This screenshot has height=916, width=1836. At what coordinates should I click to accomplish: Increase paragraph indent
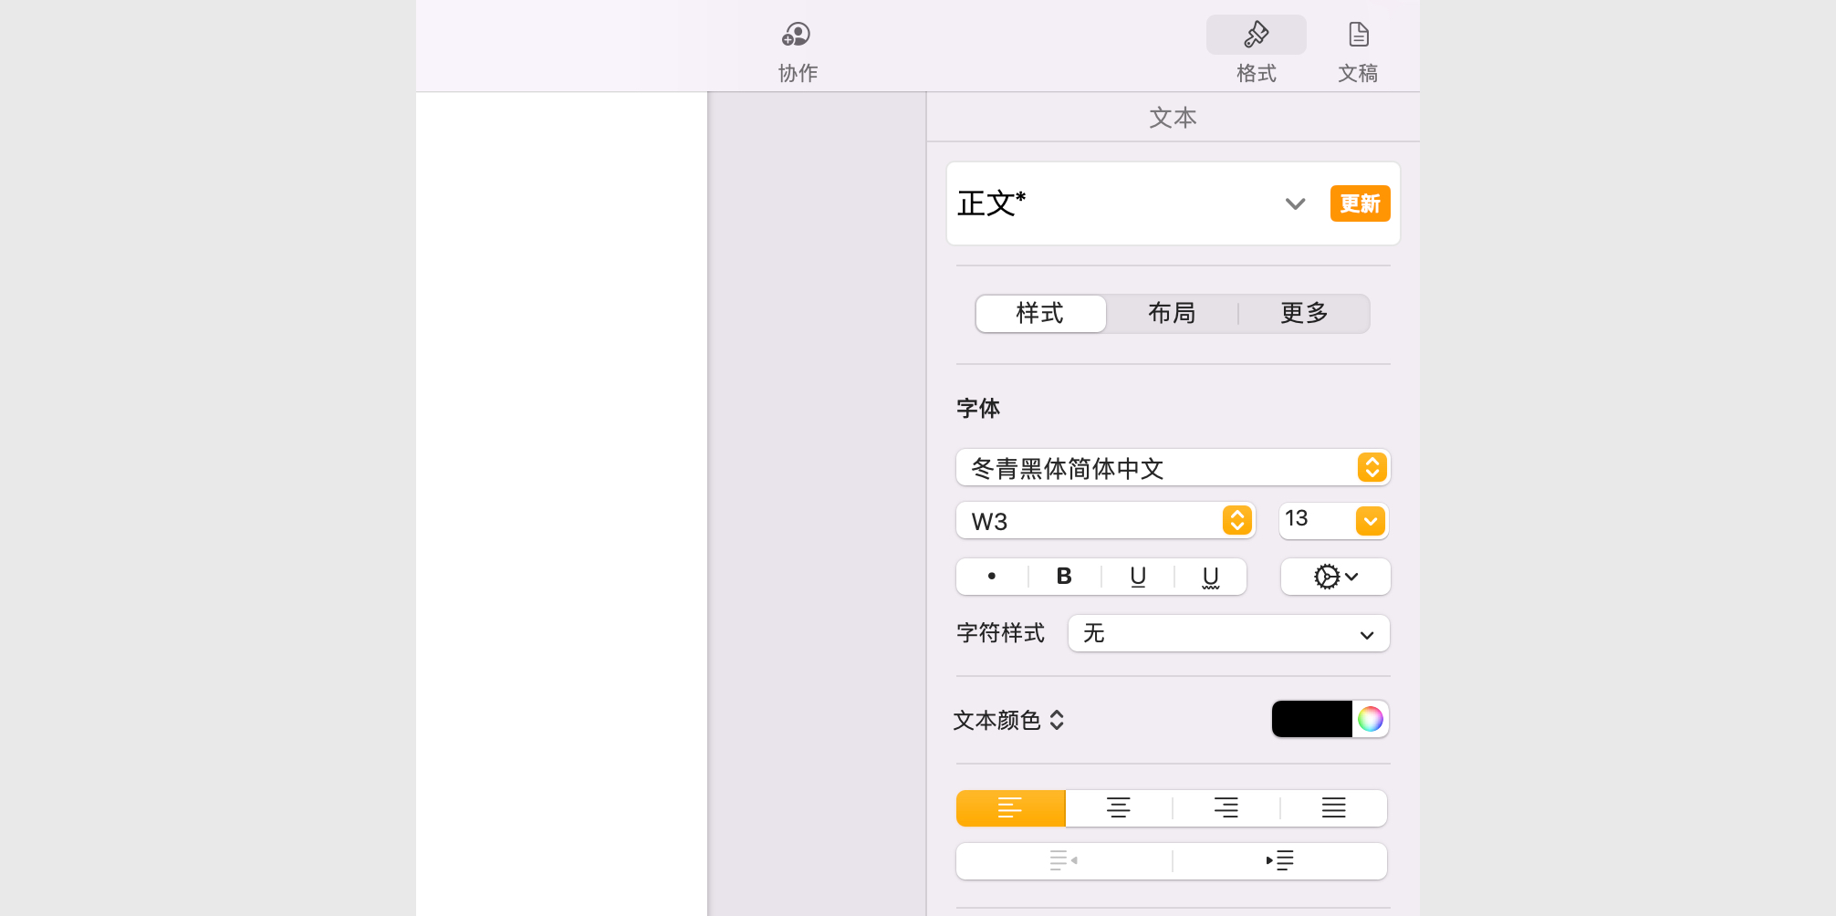click(1280, 860)
